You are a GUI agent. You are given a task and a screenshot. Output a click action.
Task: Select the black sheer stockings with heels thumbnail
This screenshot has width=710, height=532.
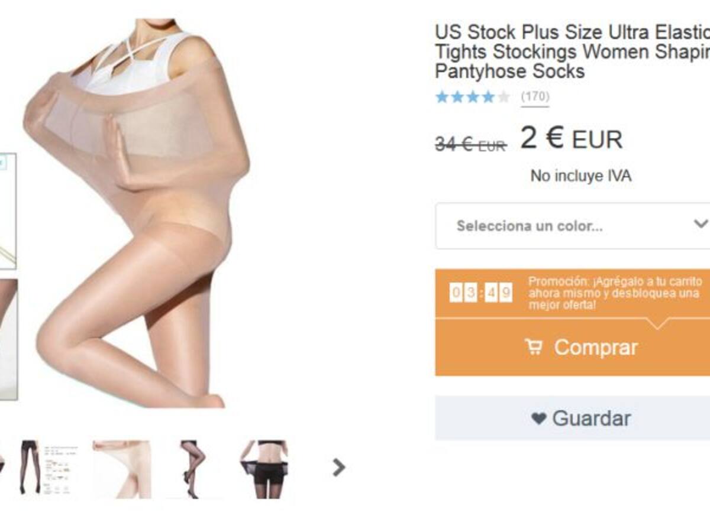[x=192, y=469]
